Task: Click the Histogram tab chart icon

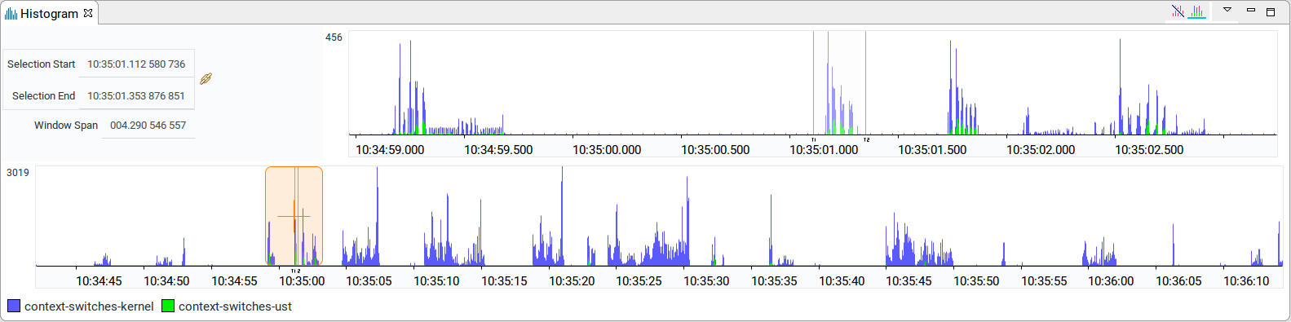Action: click(x=11, y=14)
